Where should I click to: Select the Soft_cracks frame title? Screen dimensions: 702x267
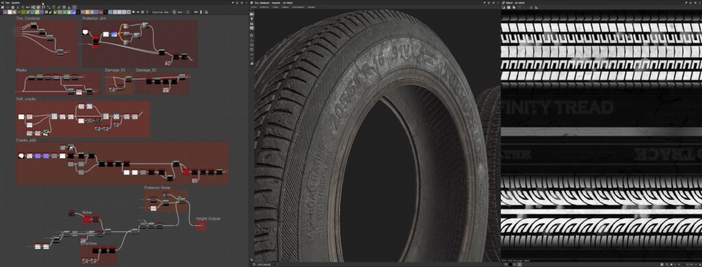point(26,99)
